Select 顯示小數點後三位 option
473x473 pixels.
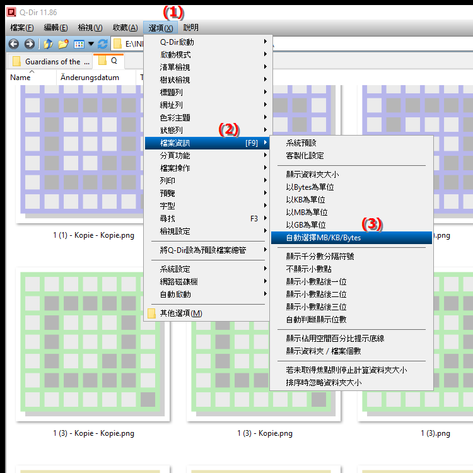point(351,307)
